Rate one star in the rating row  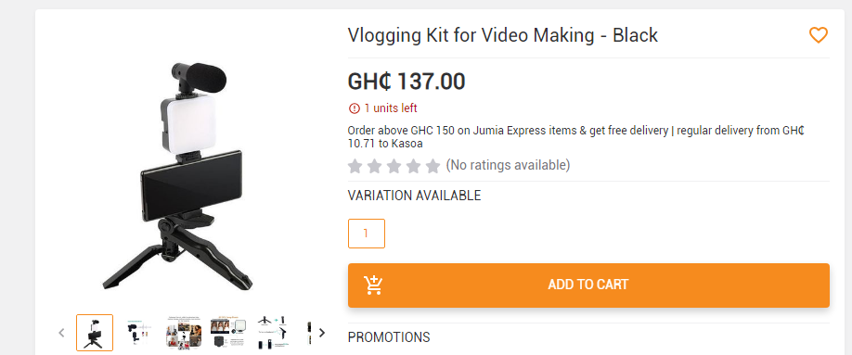tap(355, 166)
